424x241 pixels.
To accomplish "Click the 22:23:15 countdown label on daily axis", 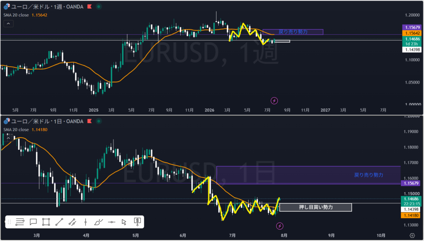I will point(411,204).
